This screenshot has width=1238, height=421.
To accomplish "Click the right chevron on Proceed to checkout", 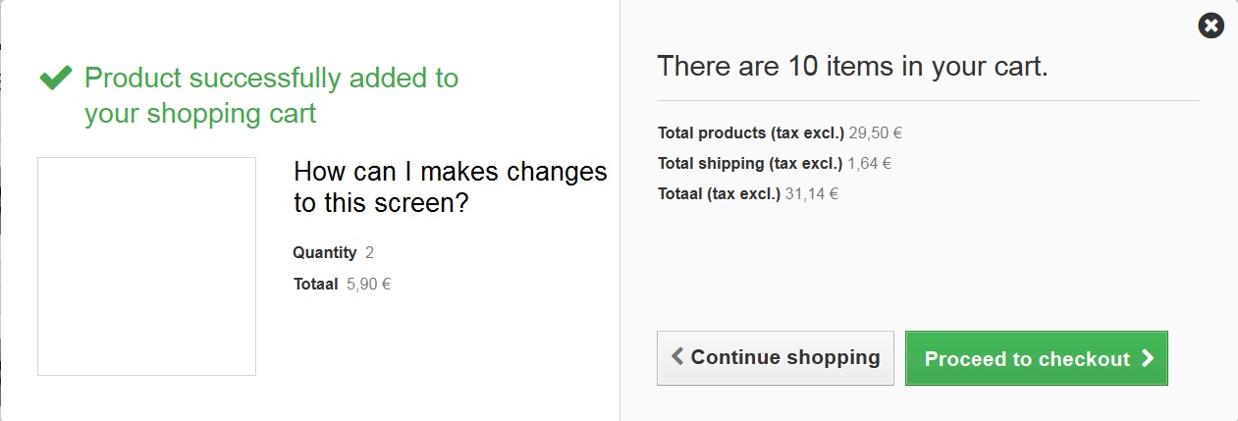I will [x=1148, y=359].
